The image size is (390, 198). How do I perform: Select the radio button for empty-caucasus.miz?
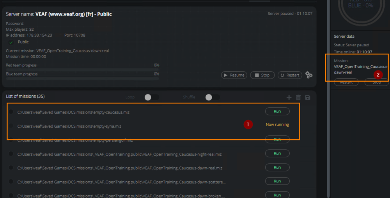tap(11, 112)
